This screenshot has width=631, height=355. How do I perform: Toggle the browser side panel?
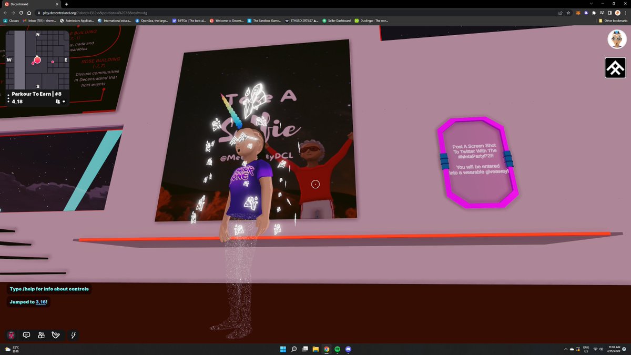(x=609, y=13)
